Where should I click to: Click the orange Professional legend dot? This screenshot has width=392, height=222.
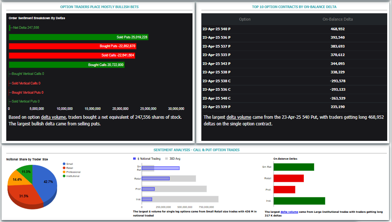tap(64, 172)
